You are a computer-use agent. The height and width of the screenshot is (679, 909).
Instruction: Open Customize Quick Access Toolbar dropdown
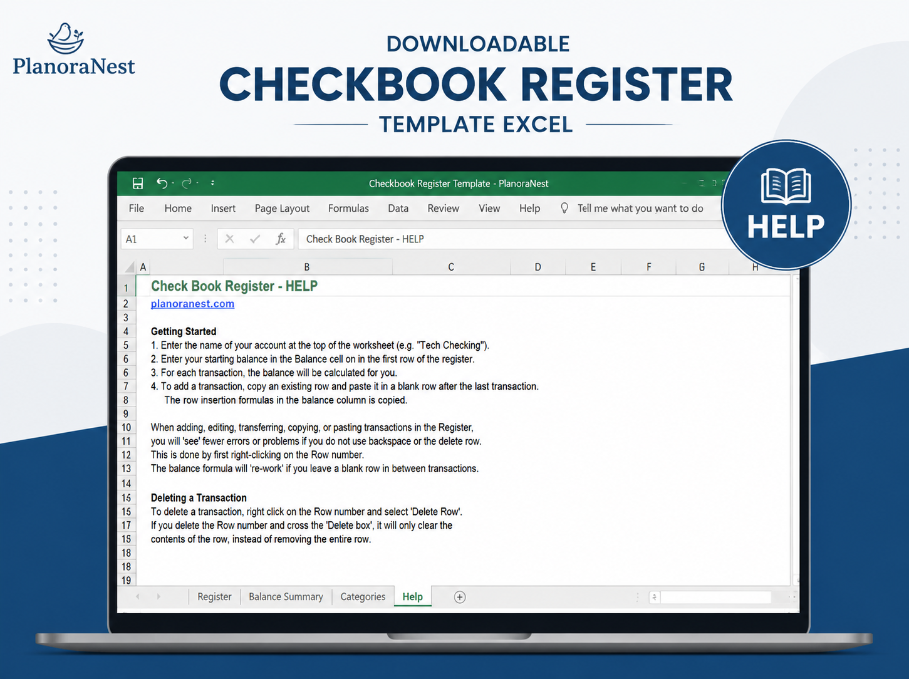pos(212,183)
